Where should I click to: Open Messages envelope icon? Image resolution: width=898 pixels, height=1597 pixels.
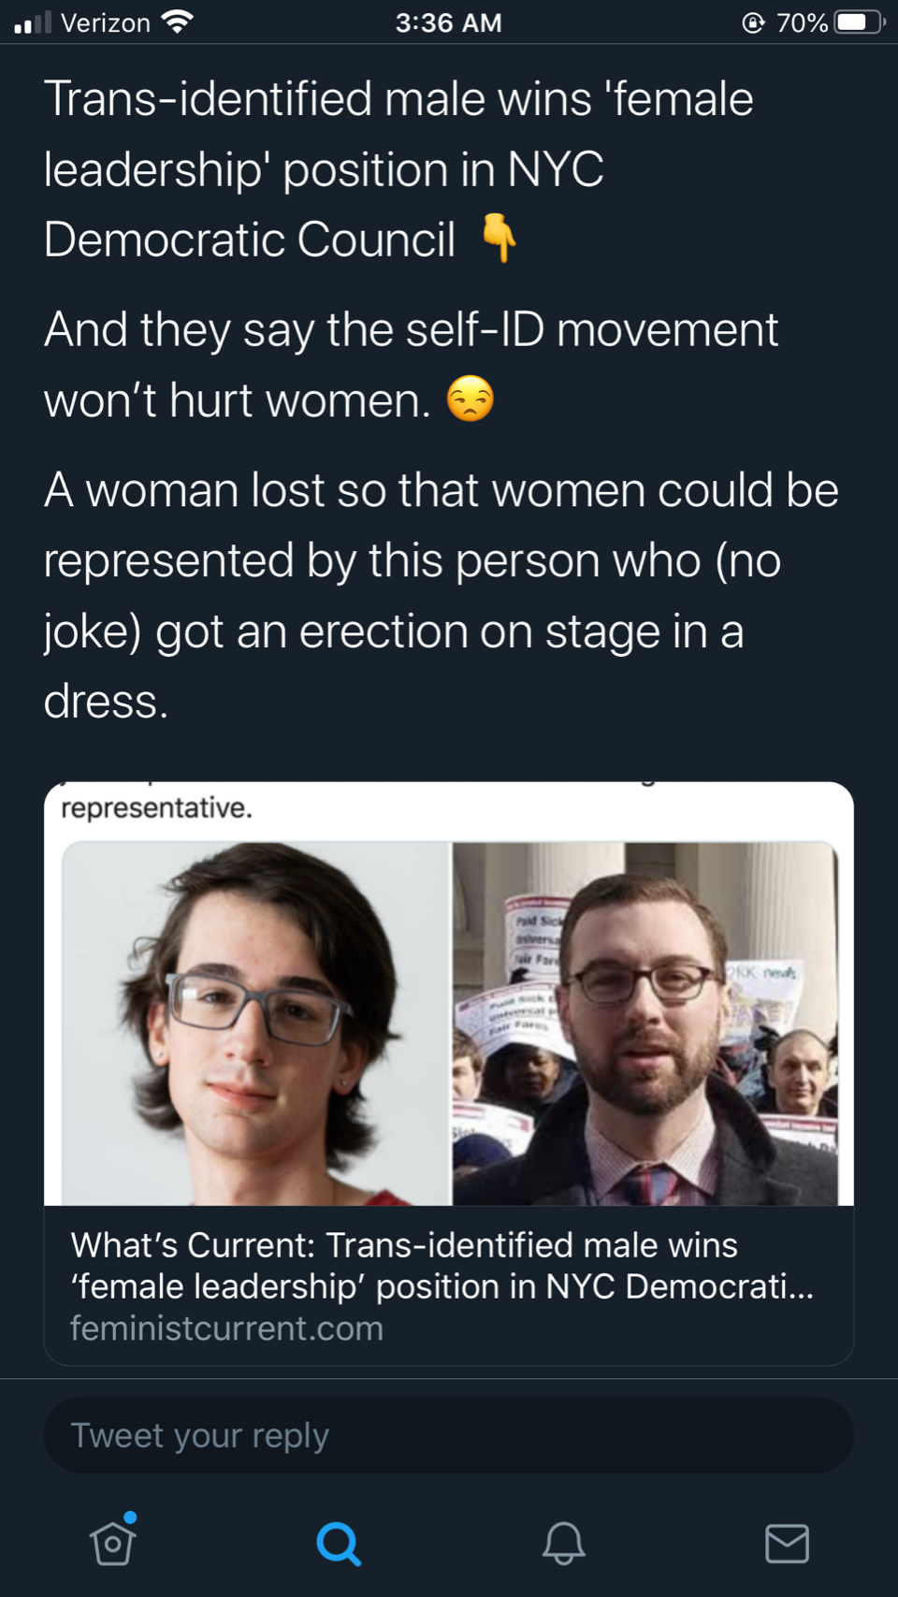click(787, 1543)
